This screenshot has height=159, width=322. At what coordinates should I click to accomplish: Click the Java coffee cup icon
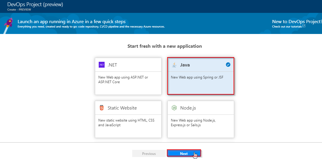174,65
